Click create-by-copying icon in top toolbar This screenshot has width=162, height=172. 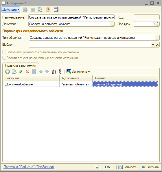[40, 10]
